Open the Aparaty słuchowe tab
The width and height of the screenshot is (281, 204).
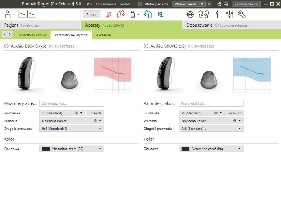pyautogui.click(x=33, y=35)
